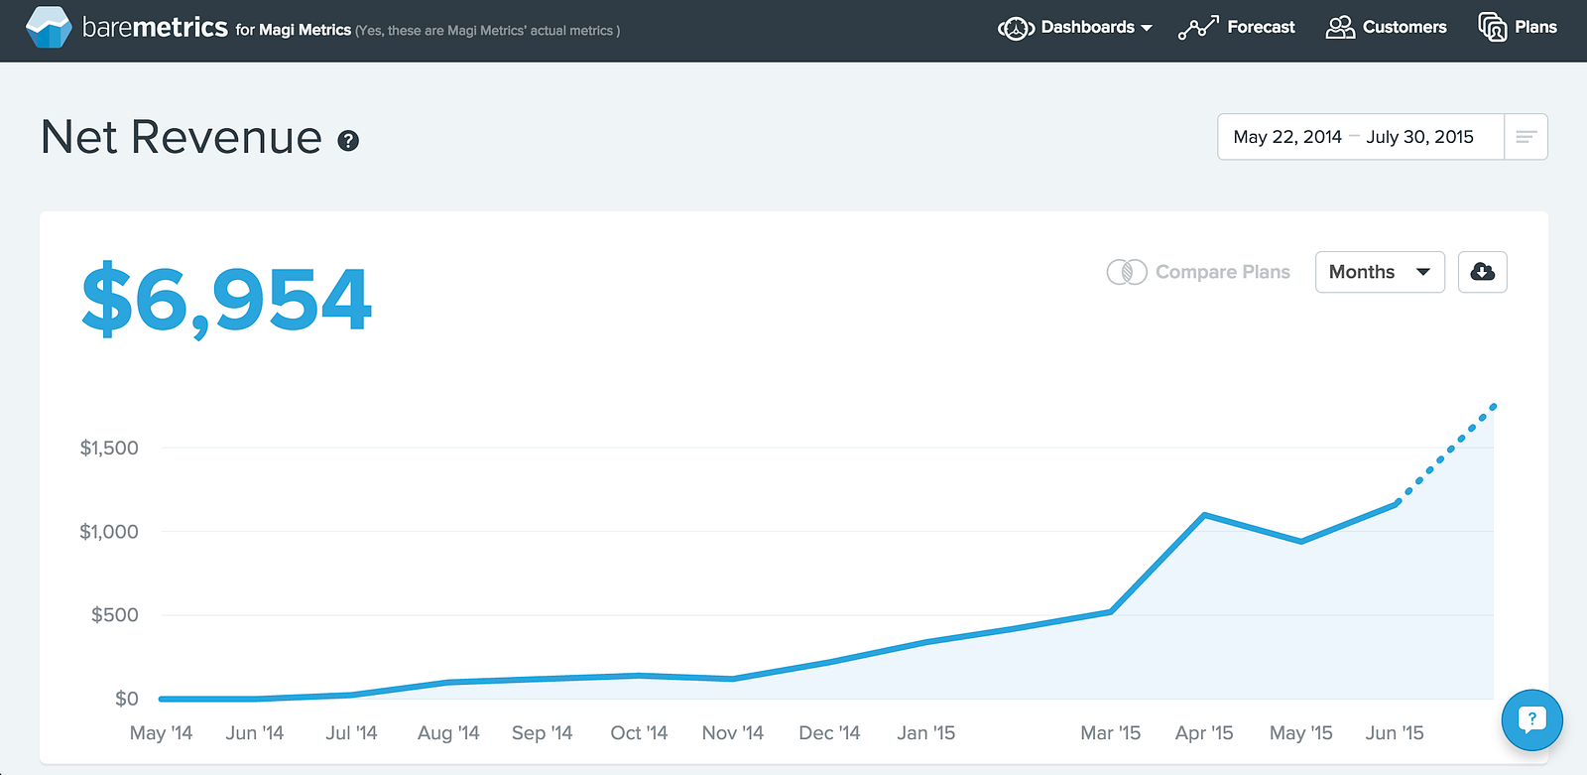Click the Net Revenue help question mark

(x=348, y=141)
